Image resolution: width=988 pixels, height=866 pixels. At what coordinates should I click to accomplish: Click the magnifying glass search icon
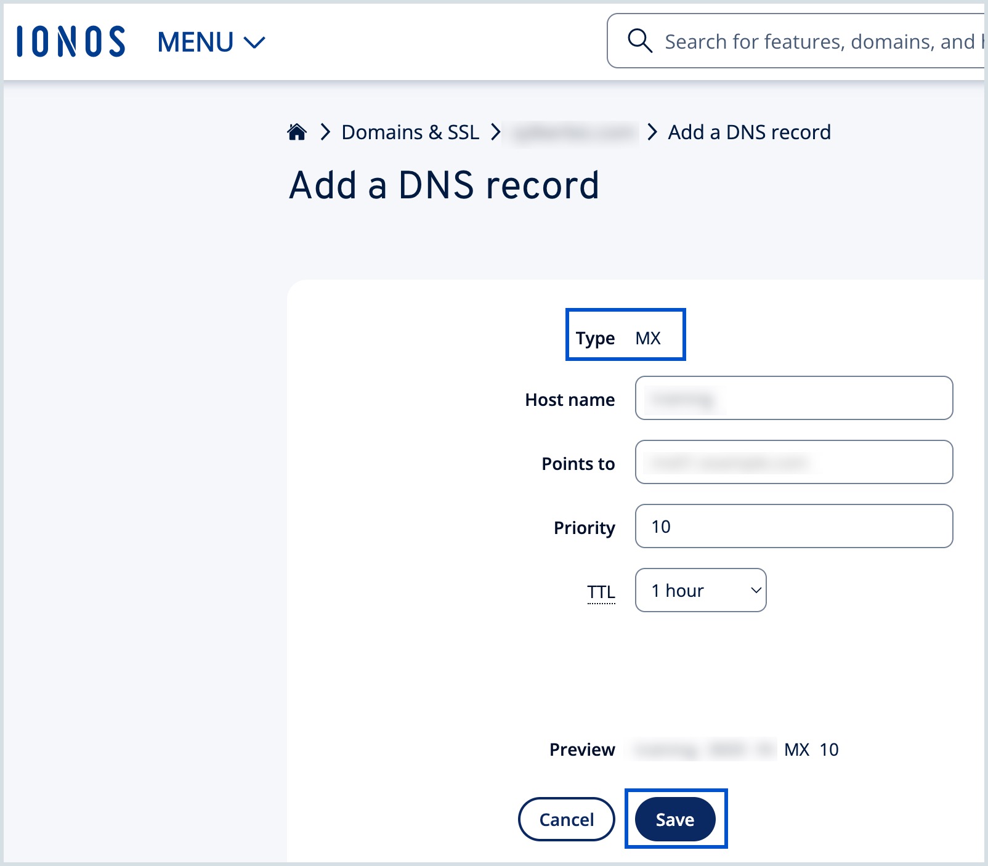(x=639, y=41)
